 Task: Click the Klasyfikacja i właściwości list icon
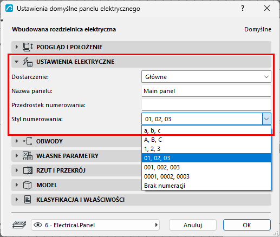point(28,200)
